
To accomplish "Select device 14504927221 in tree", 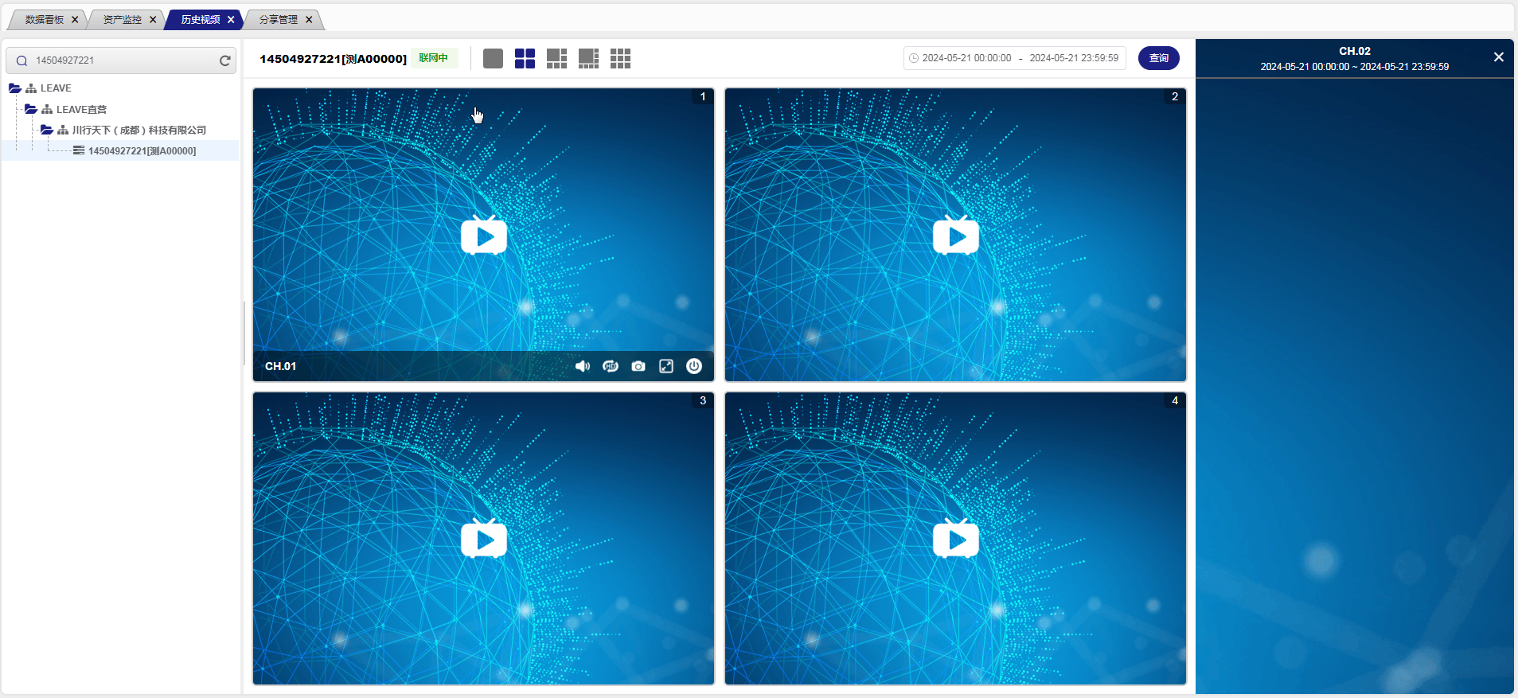I will click(x=142, y=150).
